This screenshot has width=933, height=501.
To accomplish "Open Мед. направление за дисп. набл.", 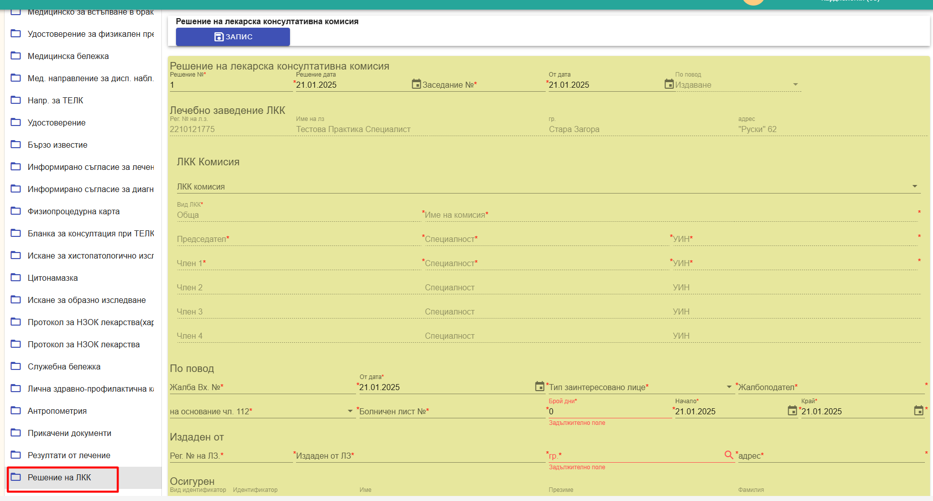I will click(x=83, y=78).
